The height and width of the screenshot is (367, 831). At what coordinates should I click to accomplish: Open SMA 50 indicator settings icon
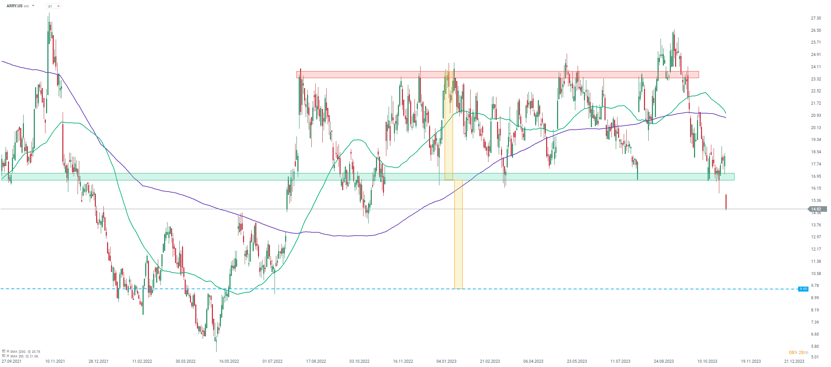click(4, 356)
